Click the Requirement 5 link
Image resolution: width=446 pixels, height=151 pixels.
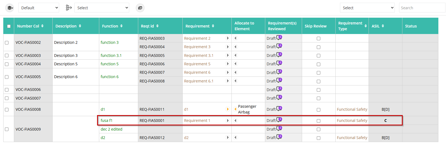[197, 64]
